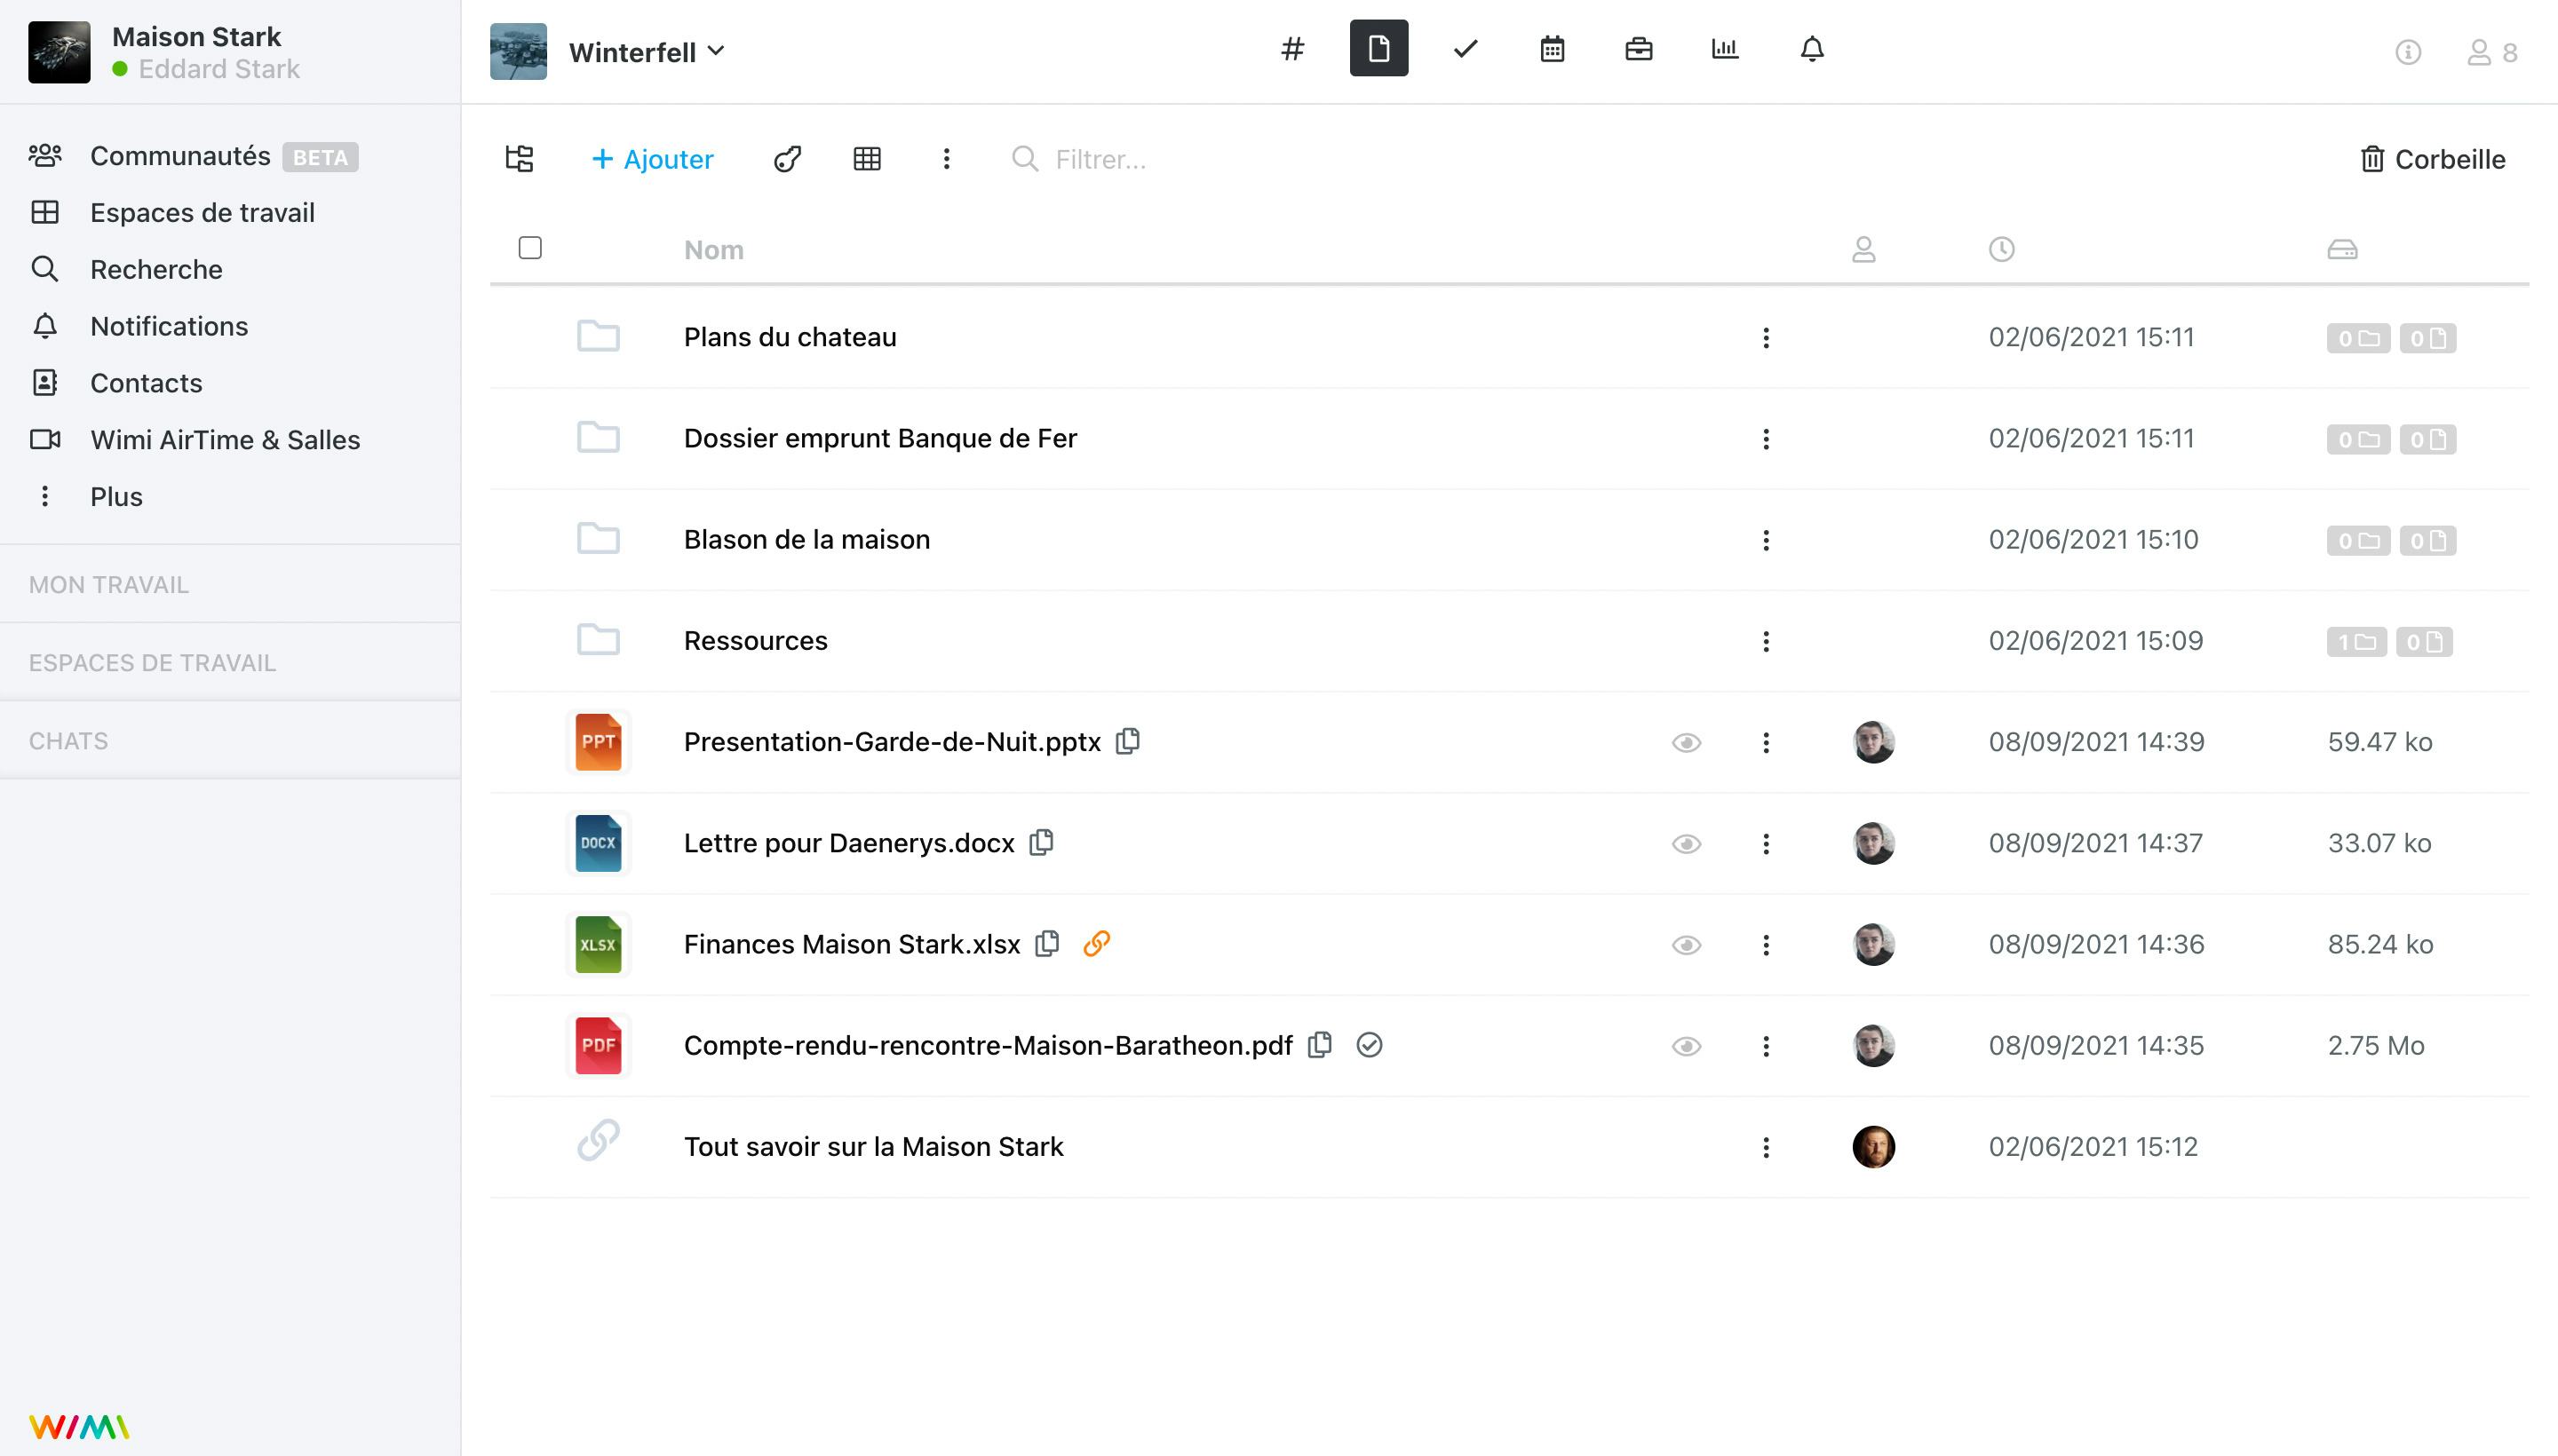Image resolution: width=2558 pixels, height=1456 pixels.
Task: Open the calendar panel icon
Action: coord(1552,47)
